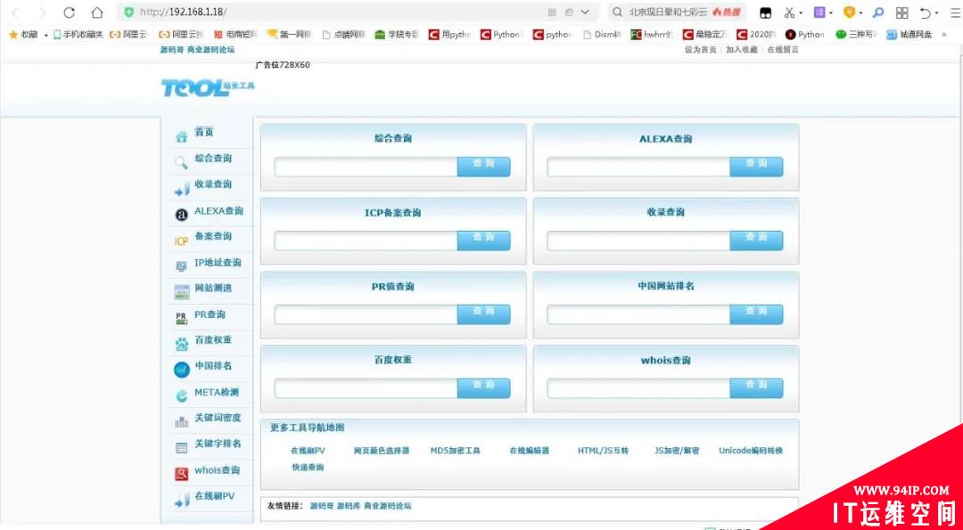Image resolution: width=963 pixels, height=530 pixels.
Task: Click the green security shield in address bar
Action: point(128,12)
